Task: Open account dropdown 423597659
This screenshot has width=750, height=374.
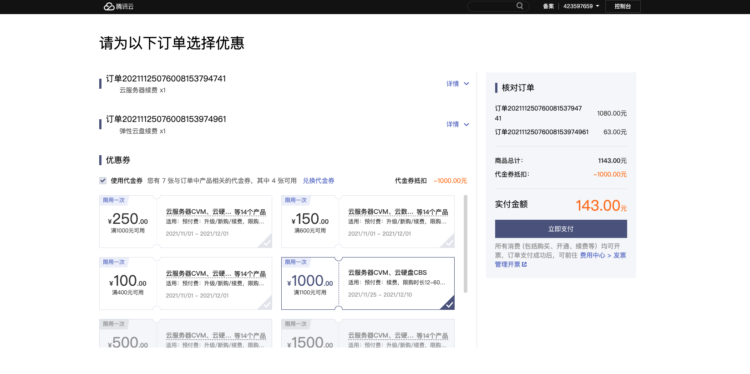Action: click(581, 6)
